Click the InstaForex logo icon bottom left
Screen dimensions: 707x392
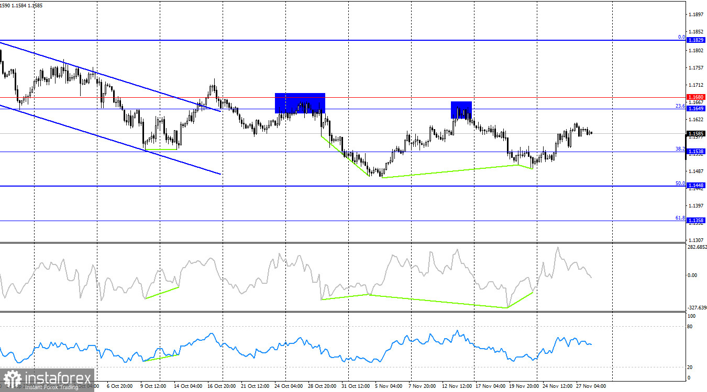[13, 377]
